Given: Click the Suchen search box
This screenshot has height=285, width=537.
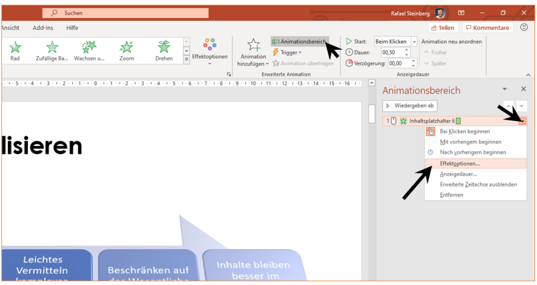Looking at the screenshot, I should click(125, 13).
